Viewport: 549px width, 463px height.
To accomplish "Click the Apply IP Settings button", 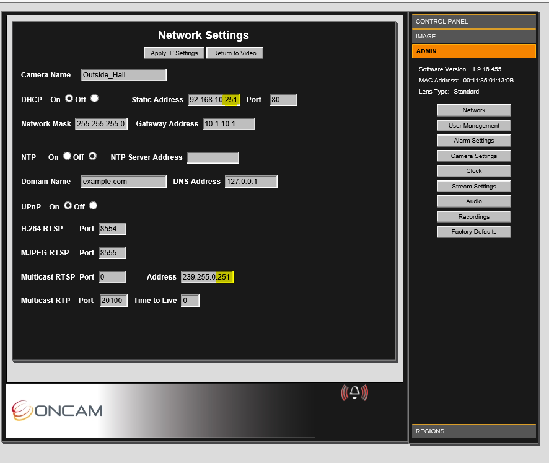I will coord(174,53).
